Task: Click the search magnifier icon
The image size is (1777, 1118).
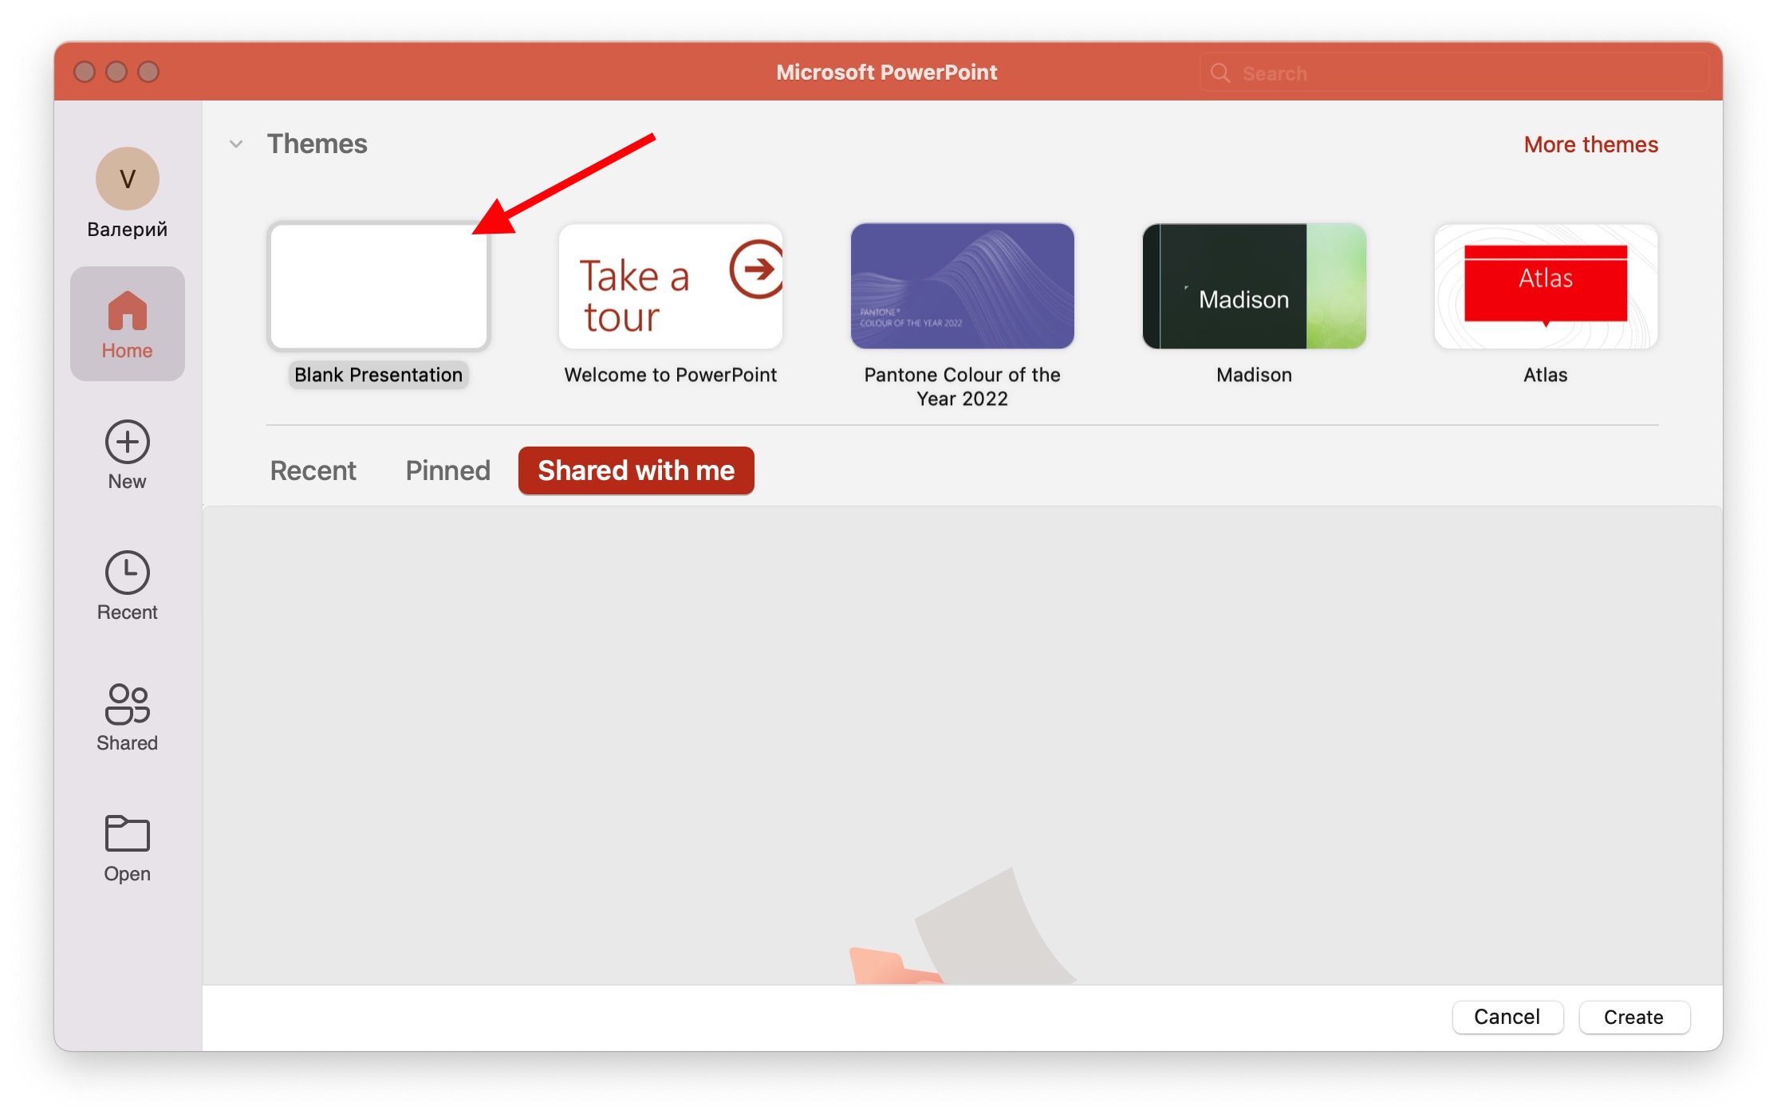Action: [1219, 73]
